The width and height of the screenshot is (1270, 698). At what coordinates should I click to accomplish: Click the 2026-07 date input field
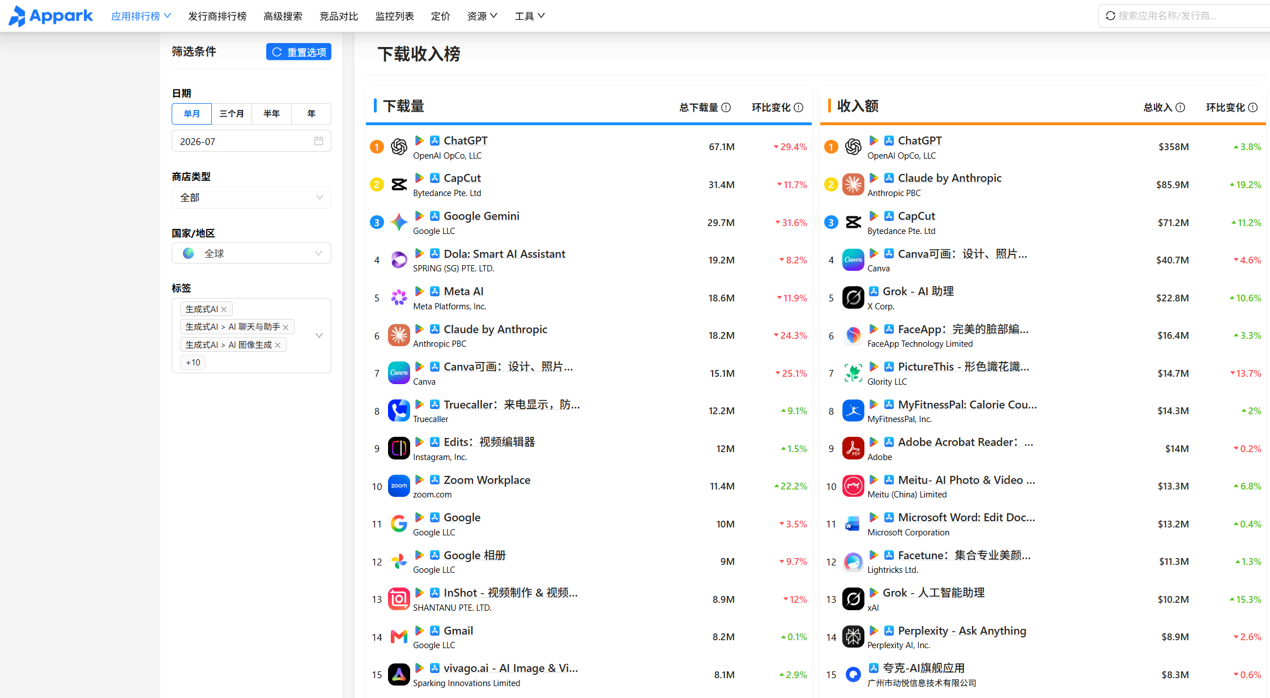252,141
